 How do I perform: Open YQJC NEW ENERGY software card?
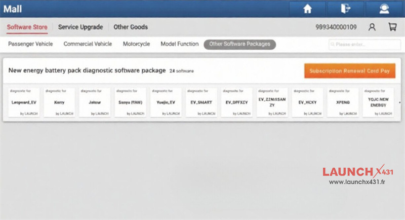378,102
